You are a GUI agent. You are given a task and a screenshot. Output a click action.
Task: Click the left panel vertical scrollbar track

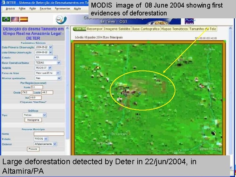[x=68, y=84]
